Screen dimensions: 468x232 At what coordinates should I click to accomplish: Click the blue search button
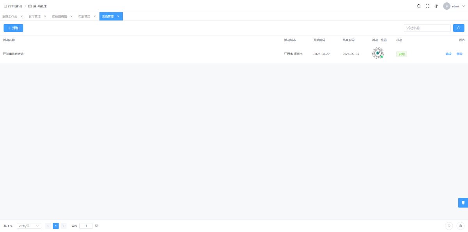[459, 28]
